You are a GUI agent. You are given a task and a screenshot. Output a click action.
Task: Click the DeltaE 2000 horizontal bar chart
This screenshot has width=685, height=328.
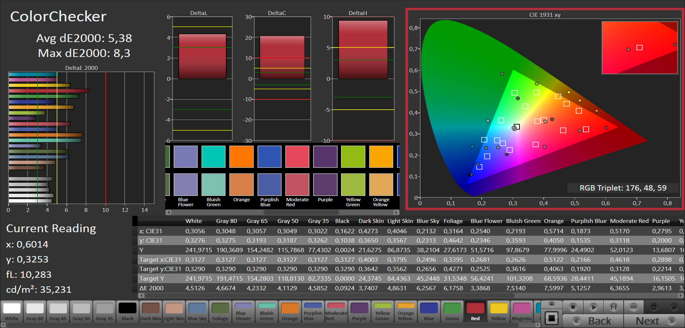tap(81, 137)
